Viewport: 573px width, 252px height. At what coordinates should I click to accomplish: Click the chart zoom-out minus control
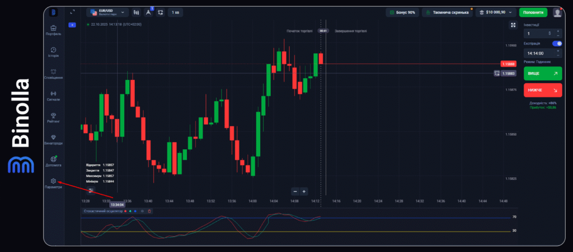295,192
